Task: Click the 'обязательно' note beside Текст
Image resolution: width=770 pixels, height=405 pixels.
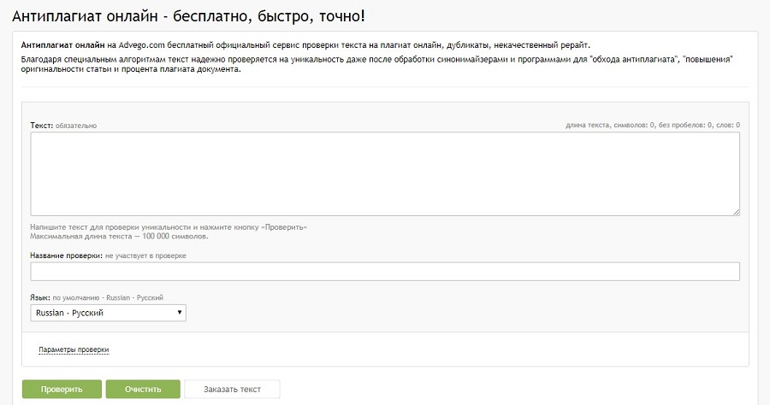Action: 76,126
